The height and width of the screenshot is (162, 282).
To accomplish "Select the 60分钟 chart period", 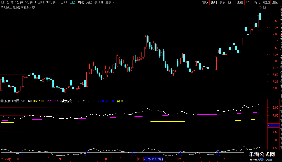I will pos(62,2).
